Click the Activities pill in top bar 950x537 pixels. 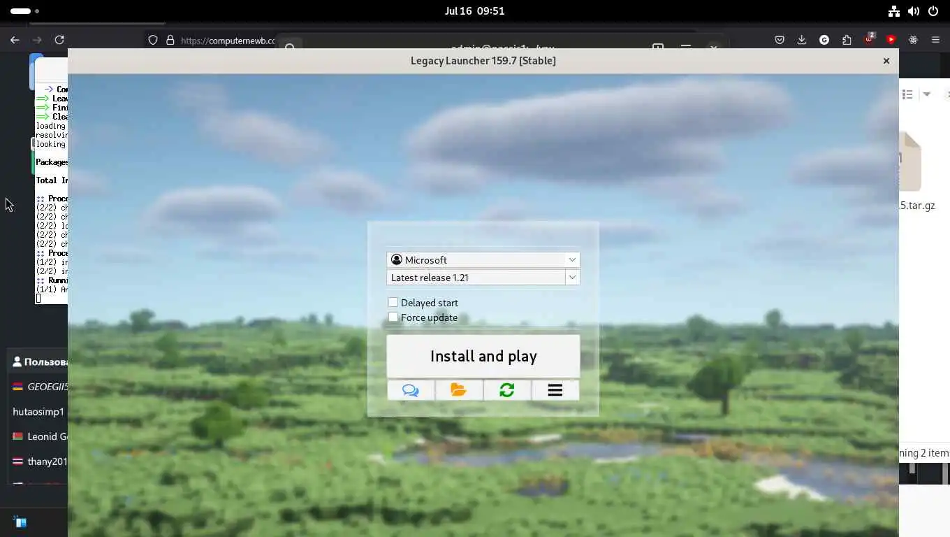[25, 11]
